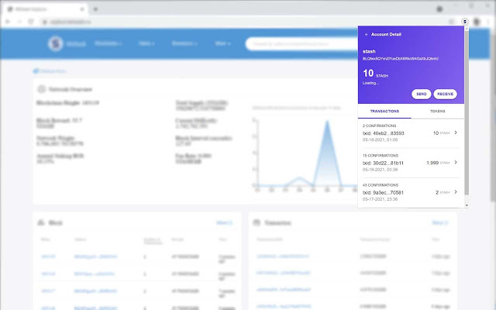Click the explorer site logo

coord(55,43)
